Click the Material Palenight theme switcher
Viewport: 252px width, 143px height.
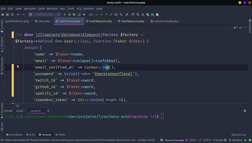pyautogui.click(x=175, y=140)
